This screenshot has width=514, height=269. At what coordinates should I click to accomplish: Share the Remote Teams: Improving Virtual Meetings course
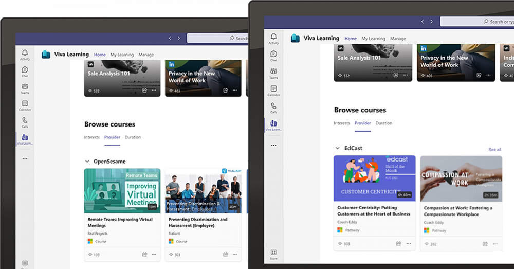(x=144, y=254)
